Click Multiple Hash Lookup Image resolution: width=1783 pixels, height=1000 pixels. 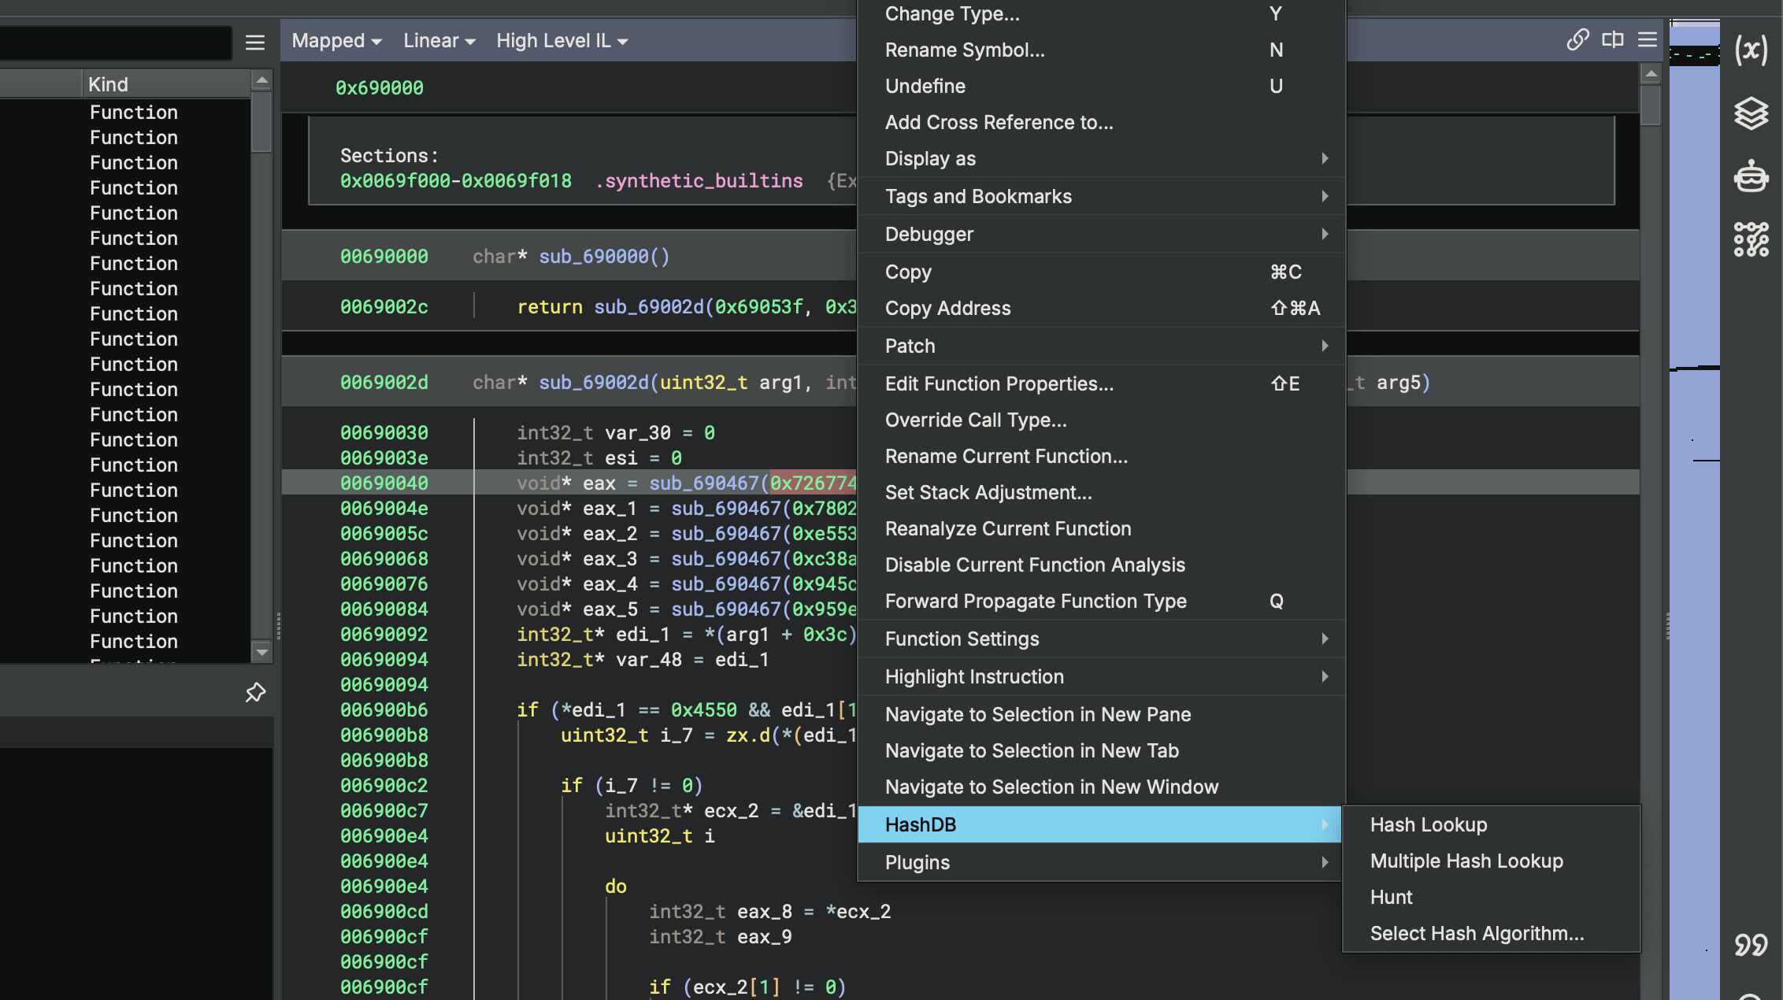coord(1492,861)
